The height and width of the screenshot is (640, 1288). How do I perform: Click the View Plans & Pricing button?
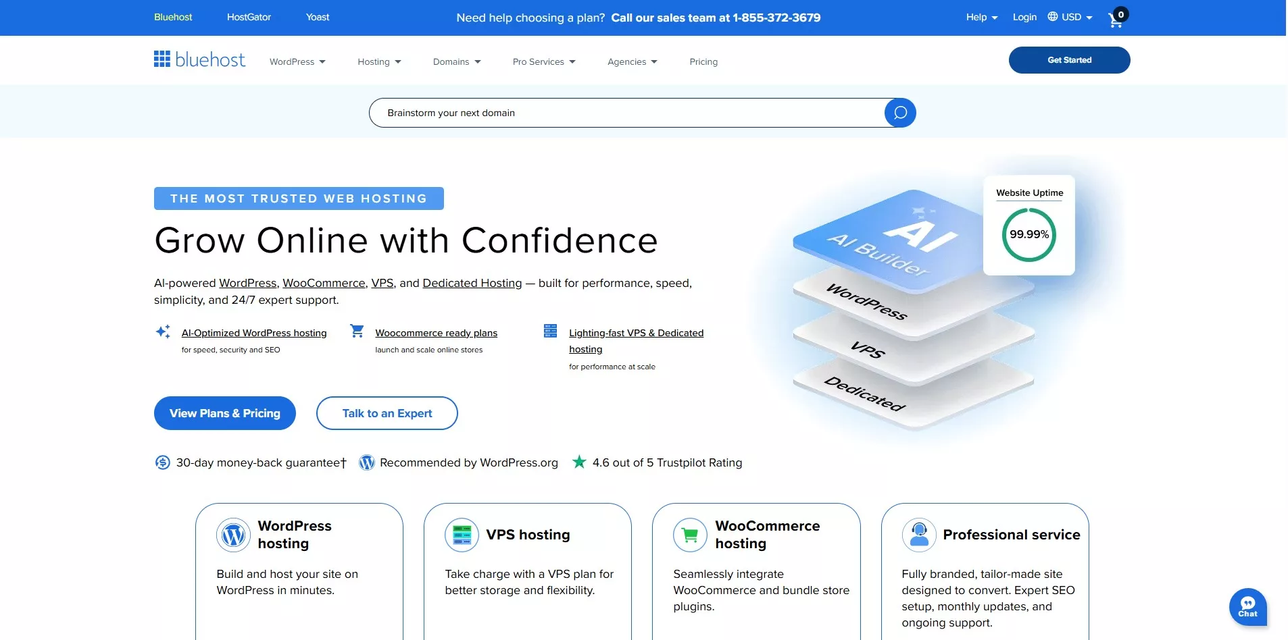point(224,412)
